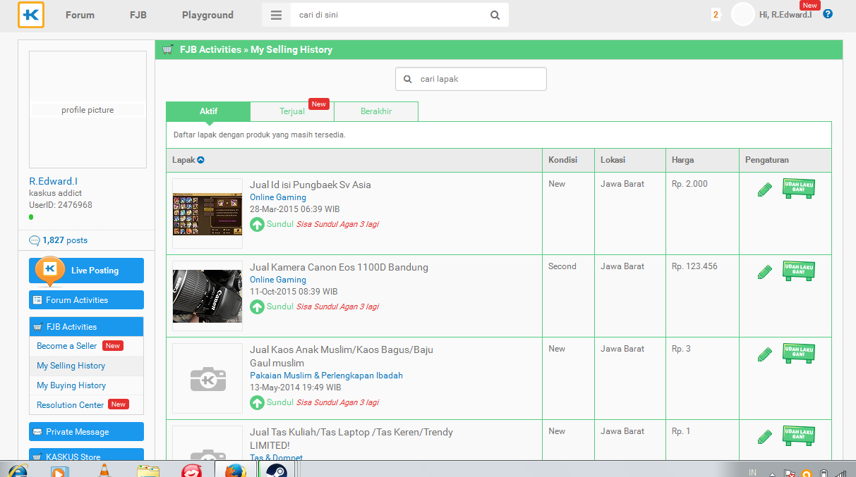Screen dimensions: 856x477
Task: Switch to the Berakhir tab
Action: pos(376,111)
